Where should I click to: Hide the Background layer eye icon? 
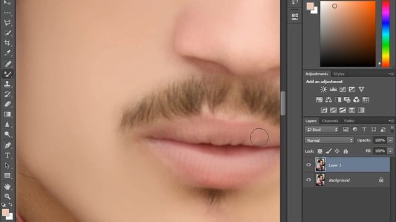click(309, 180)
